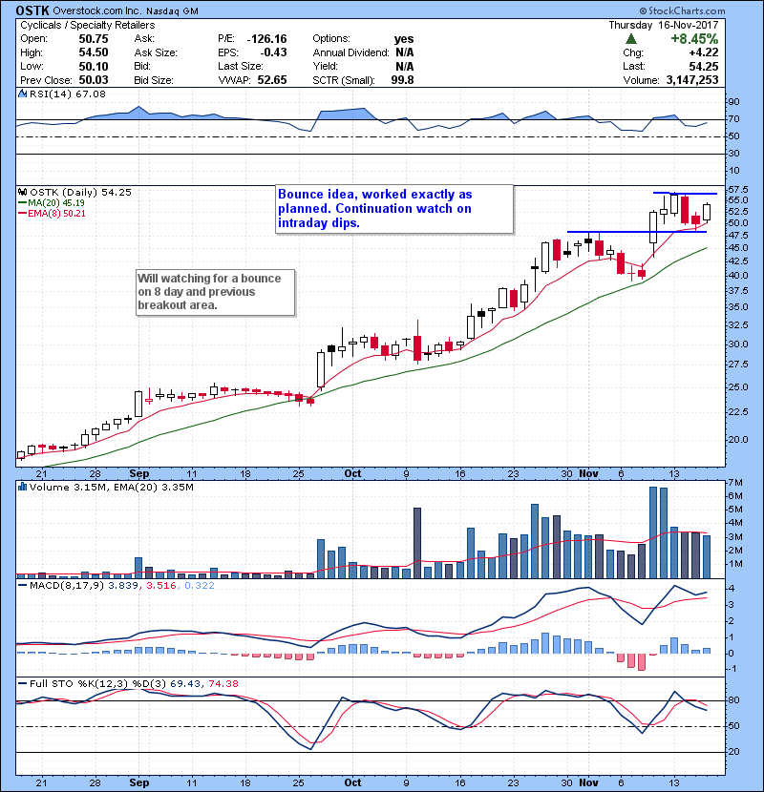
Task: Click the Full STO legend marker
Action: [x=21, y=682]
